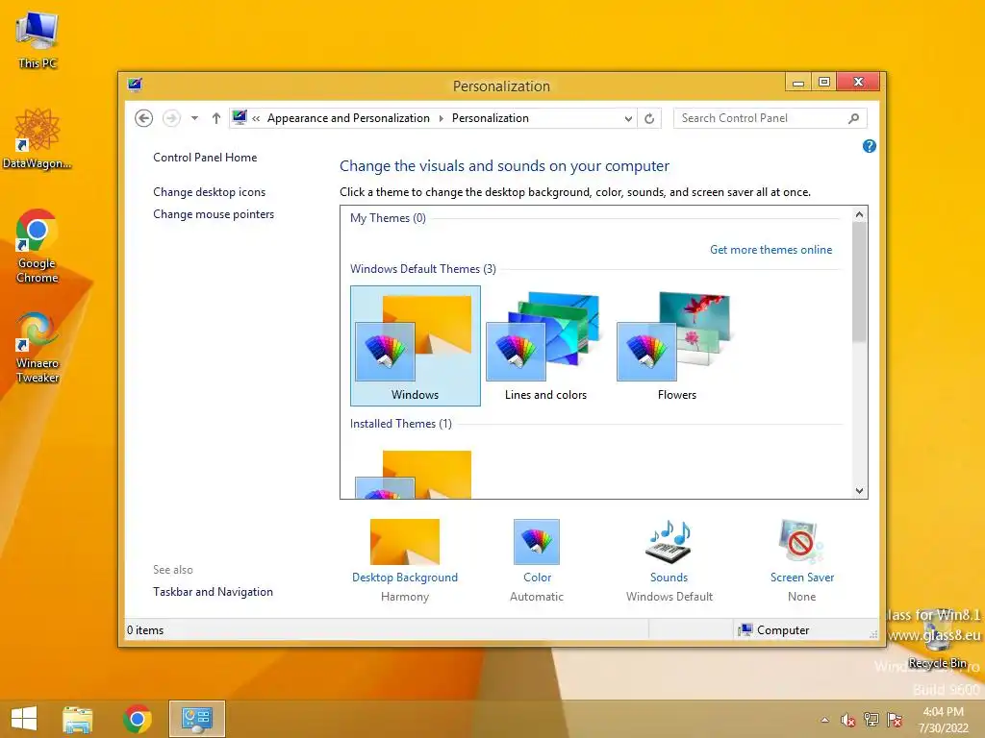
Task: Click the address bar Control Panel icon
Action: point(240,117)
